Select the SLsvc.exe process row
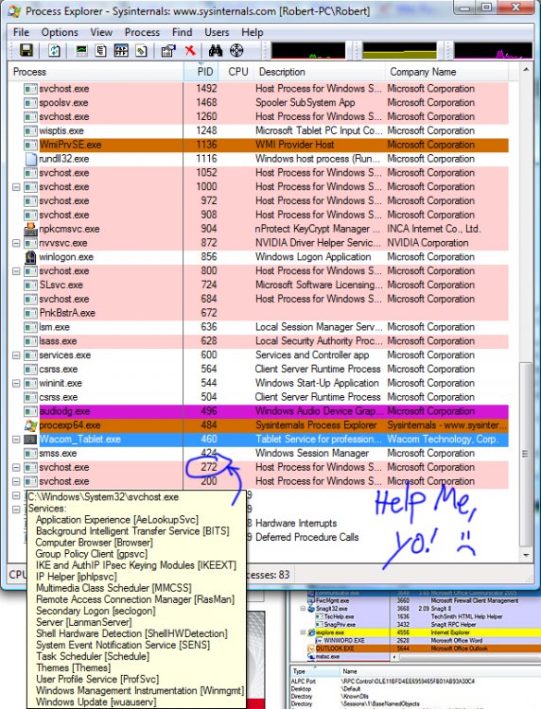 [x=258, y=285]
